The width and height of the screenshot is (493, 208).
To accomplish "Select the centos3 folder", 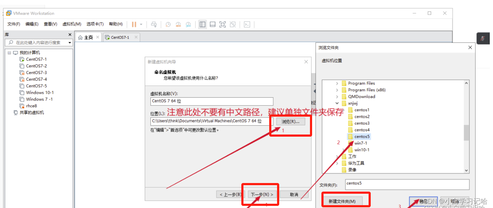I will [x=359, y=123].
